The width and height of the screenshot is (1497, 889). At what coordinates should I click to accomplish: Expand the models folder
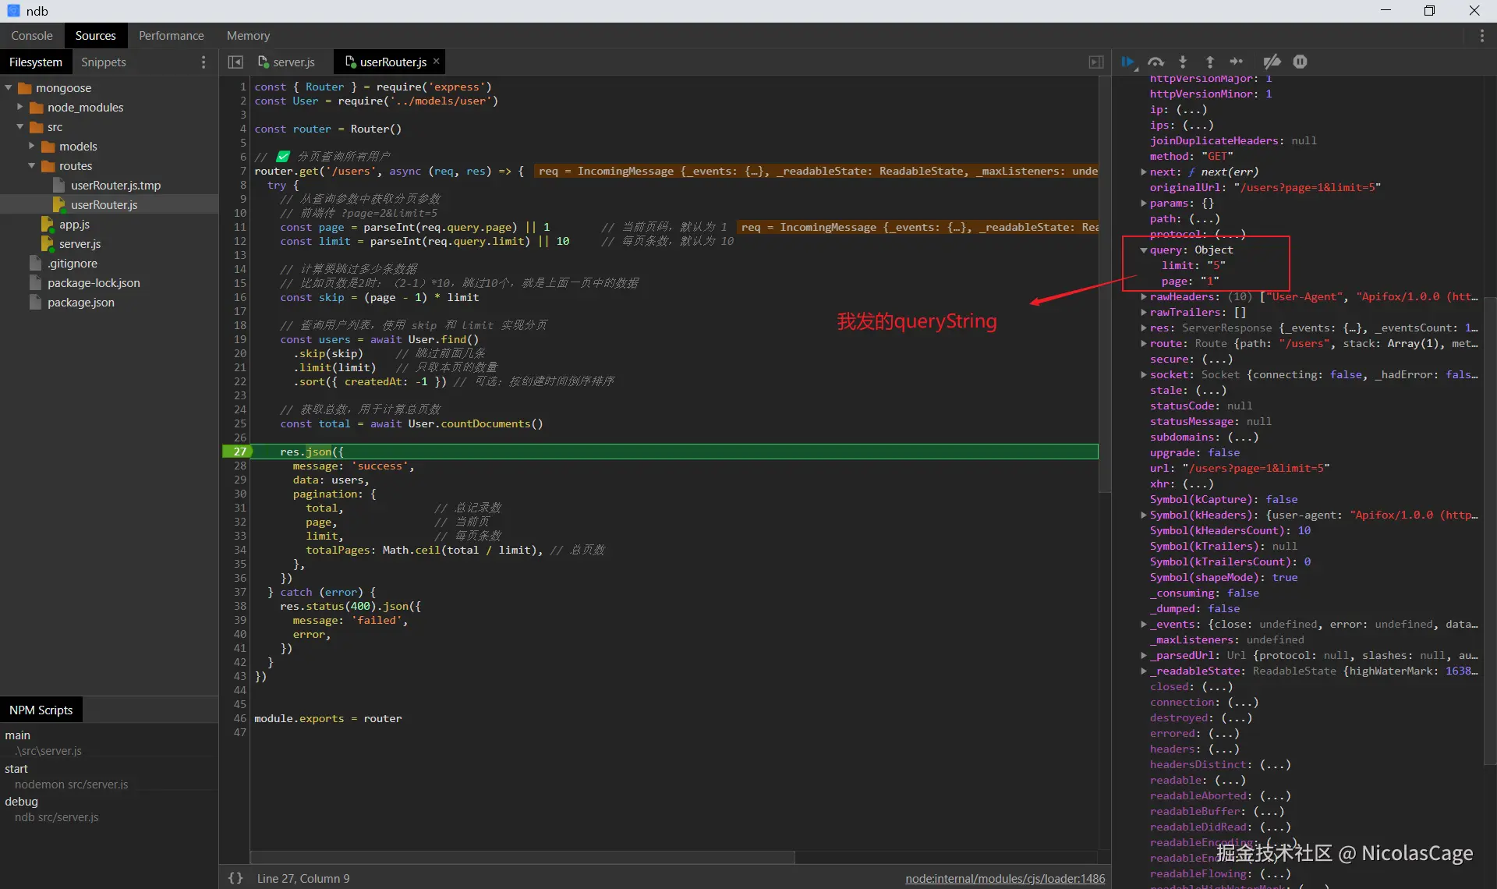click(32, 147)
